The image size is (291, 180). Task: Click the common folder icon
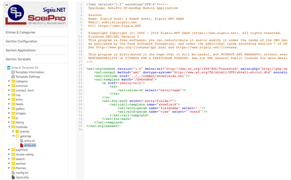point(13,85)
